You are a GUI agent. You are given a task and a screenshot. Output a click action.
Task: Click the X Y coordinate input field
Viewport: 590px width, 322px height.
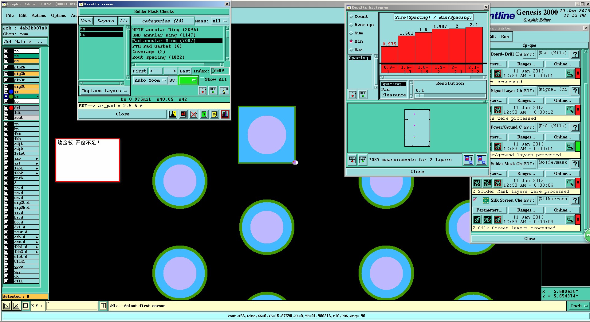72,306
